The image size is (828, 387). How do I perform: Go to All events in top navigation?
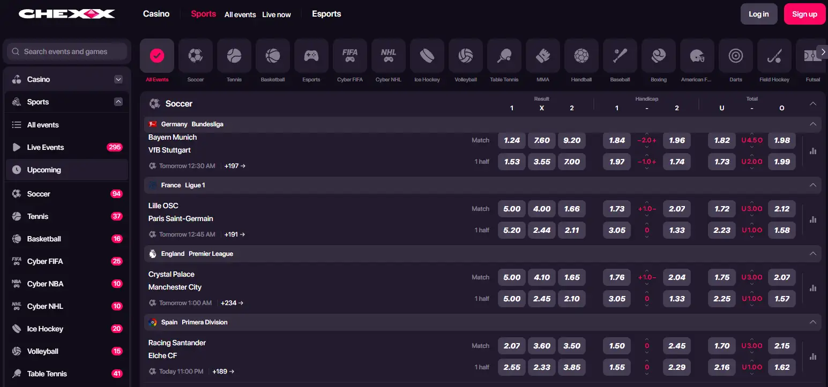click(240, 14)
